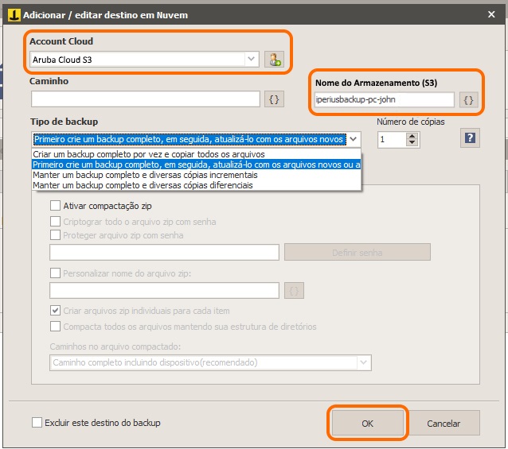Click the Account Cloud label
The image size is (508, 449).
pos(61,41)
